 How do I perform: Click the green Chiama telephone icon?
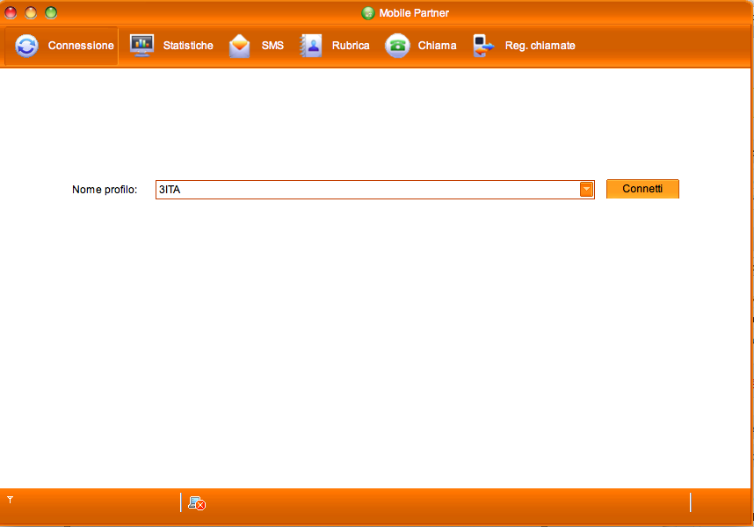398,46
